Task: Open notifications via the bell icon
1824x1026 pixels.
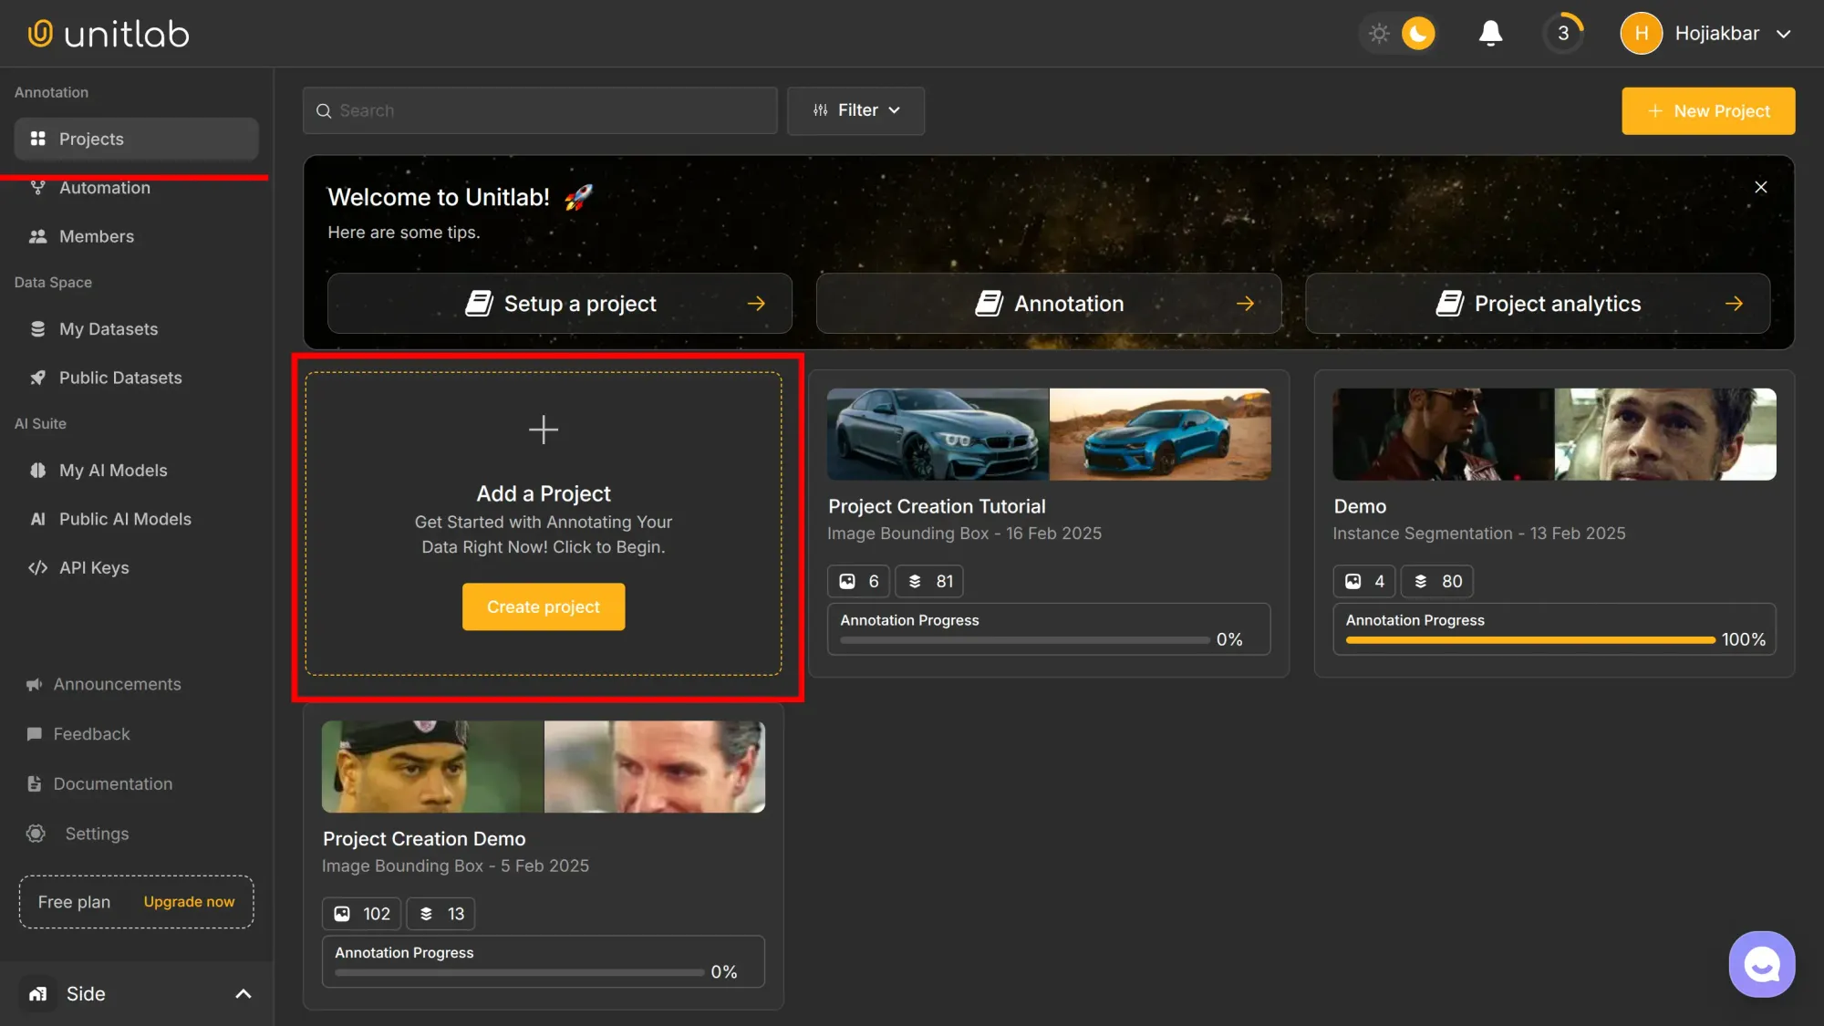Action: pos(1490,33)
